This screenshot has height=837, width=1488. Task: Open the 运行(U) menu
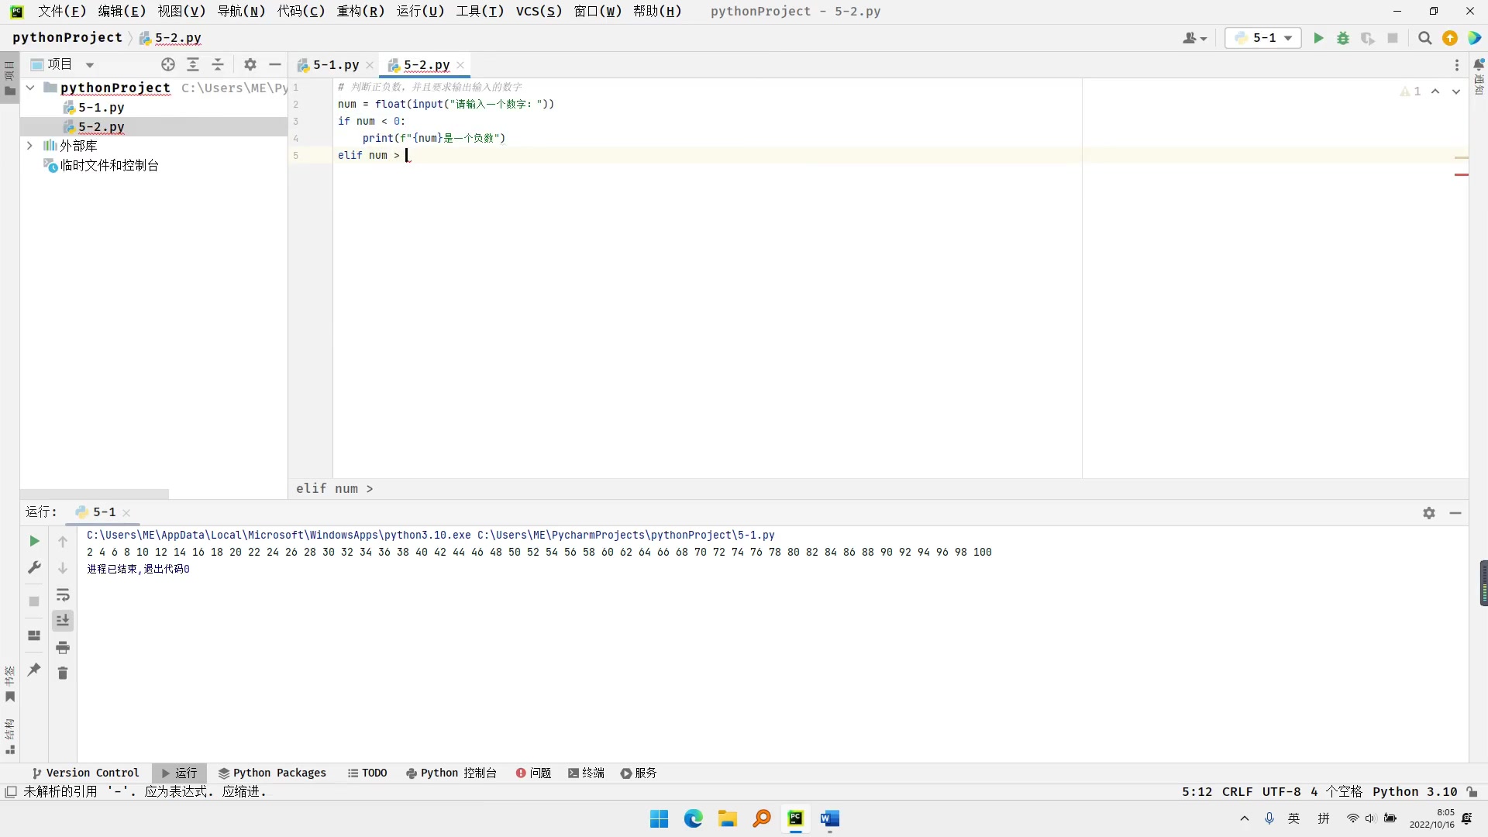(420, 11)
